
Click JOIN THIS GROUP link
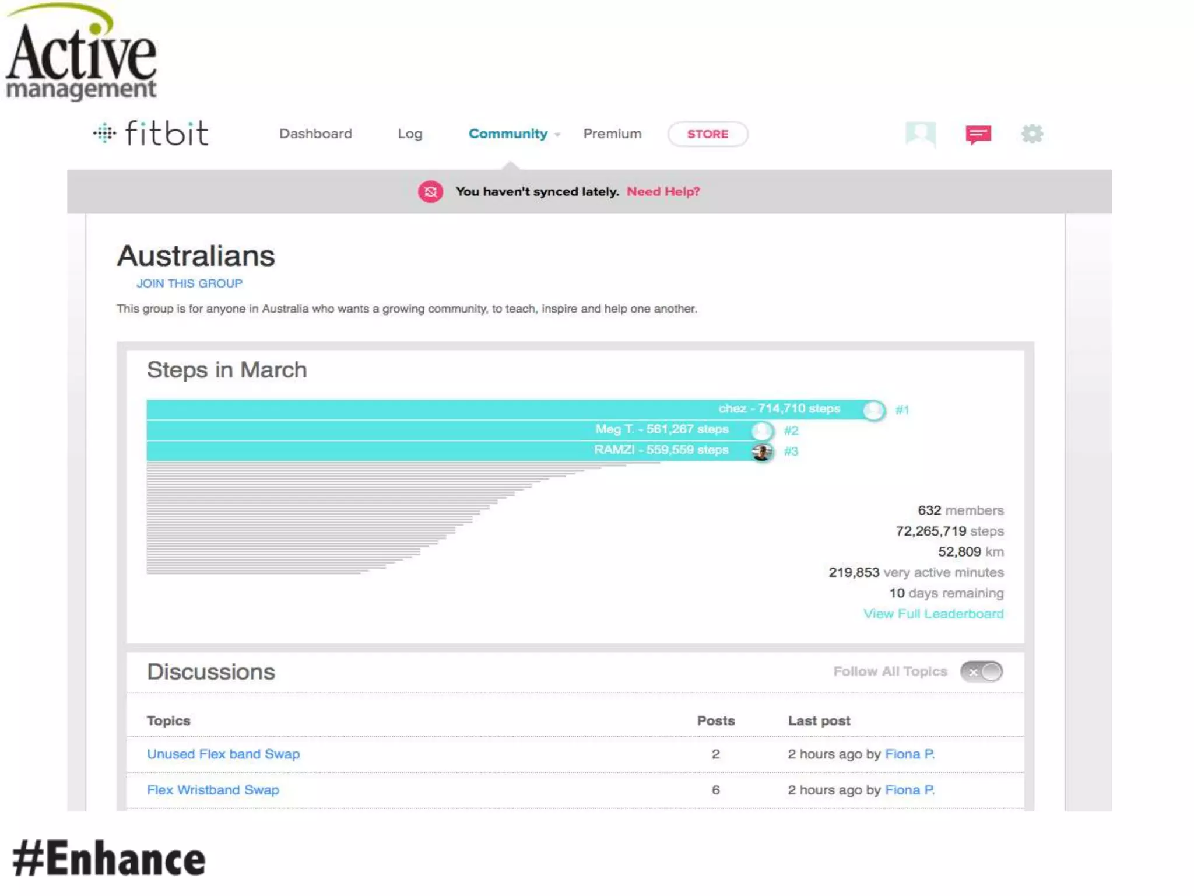189,283
